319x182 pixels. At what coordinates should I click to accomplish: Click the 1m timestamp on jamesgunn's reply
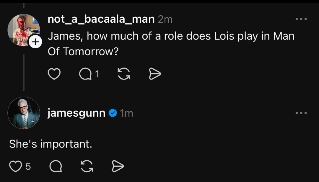(x=127, y=113)
